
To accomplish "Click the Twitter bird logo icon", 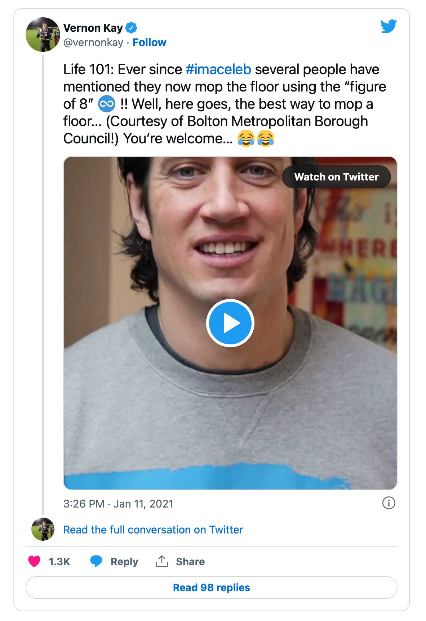I will [x=389, y=26].
